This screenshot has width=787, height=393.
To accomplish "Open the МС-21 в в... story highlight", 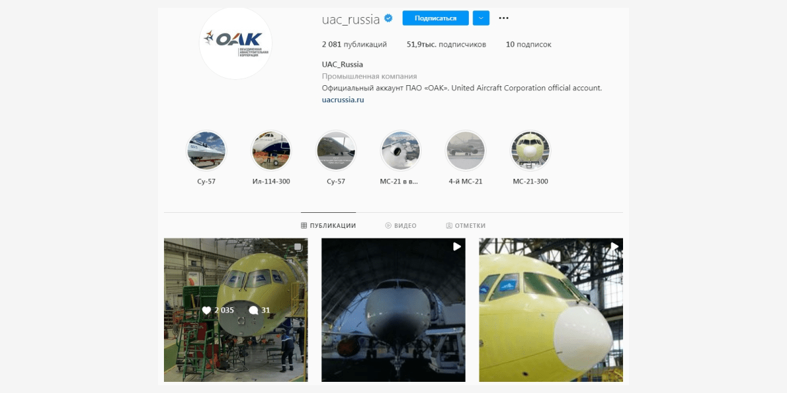I will click(x=401, y=151).
